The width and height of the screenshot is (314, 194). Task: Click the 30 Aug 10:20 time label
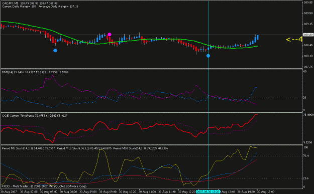click(x=128, y=192)
